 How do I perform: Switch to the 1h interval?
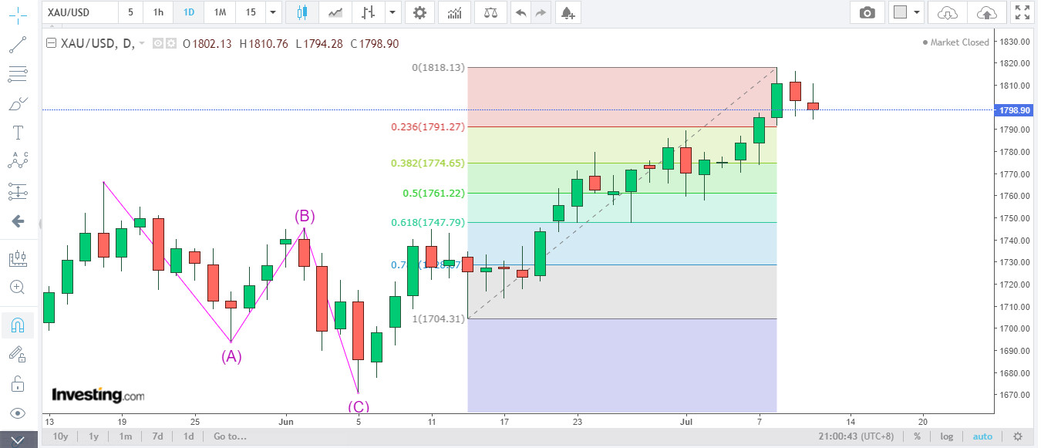coord(158,12)
